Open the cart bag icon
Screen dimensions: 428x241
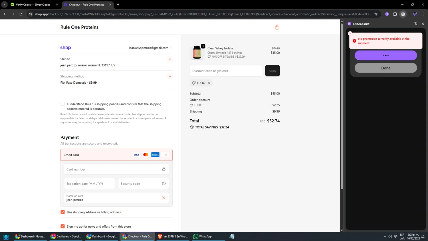pos(277,27)
